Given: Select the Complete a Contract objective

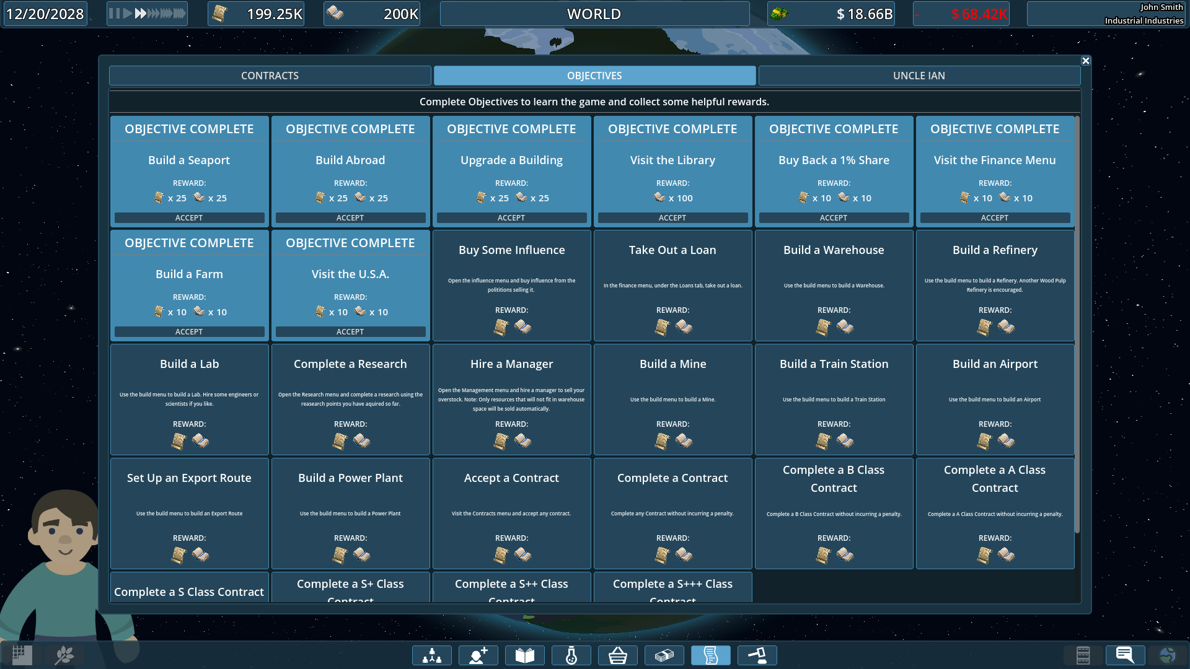Looking at the screenshot, I should 672,514.
